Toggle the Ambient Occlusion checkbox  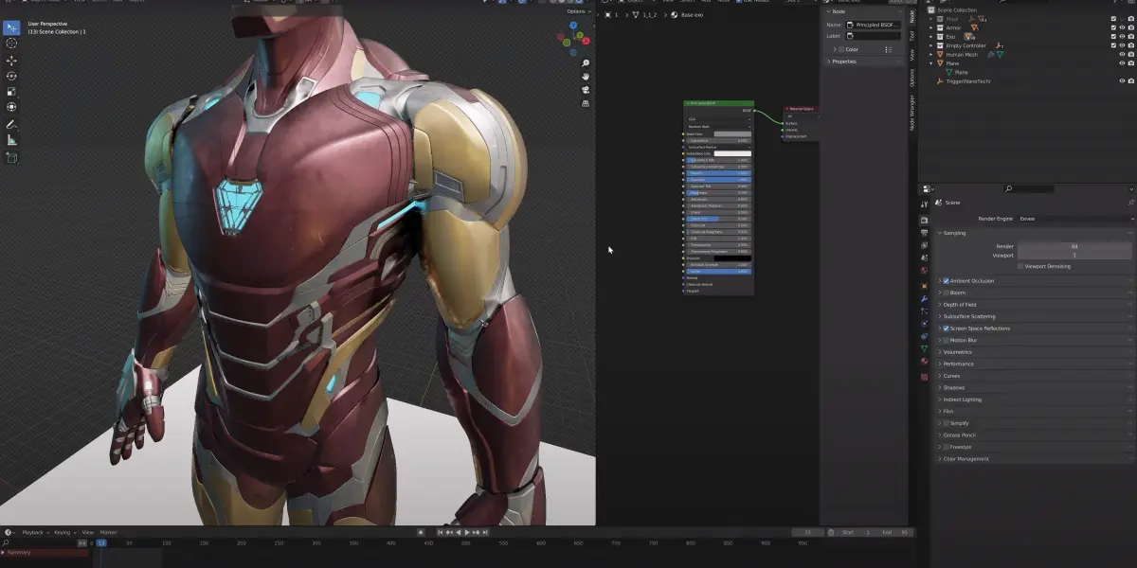coord(947,281)
